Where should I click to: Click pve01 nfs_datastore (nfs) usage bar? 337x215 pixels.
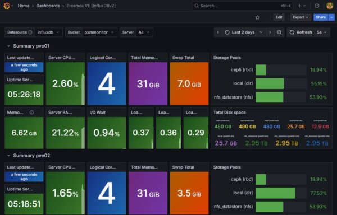click(x=281, y=97)
